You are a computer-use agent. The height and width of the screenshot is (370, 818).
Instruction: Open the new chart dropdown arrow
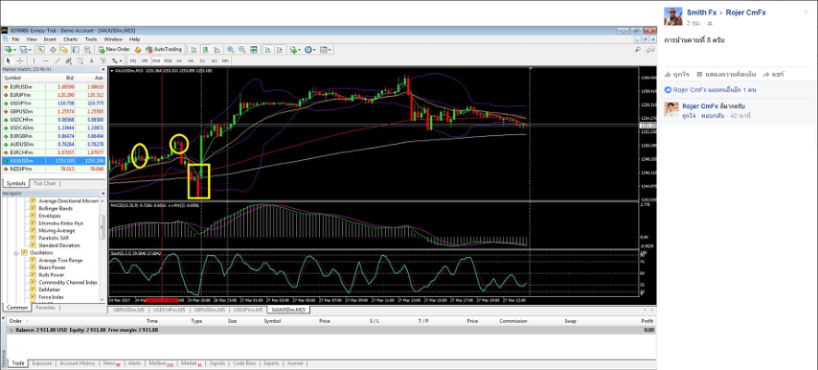[15, 50]
